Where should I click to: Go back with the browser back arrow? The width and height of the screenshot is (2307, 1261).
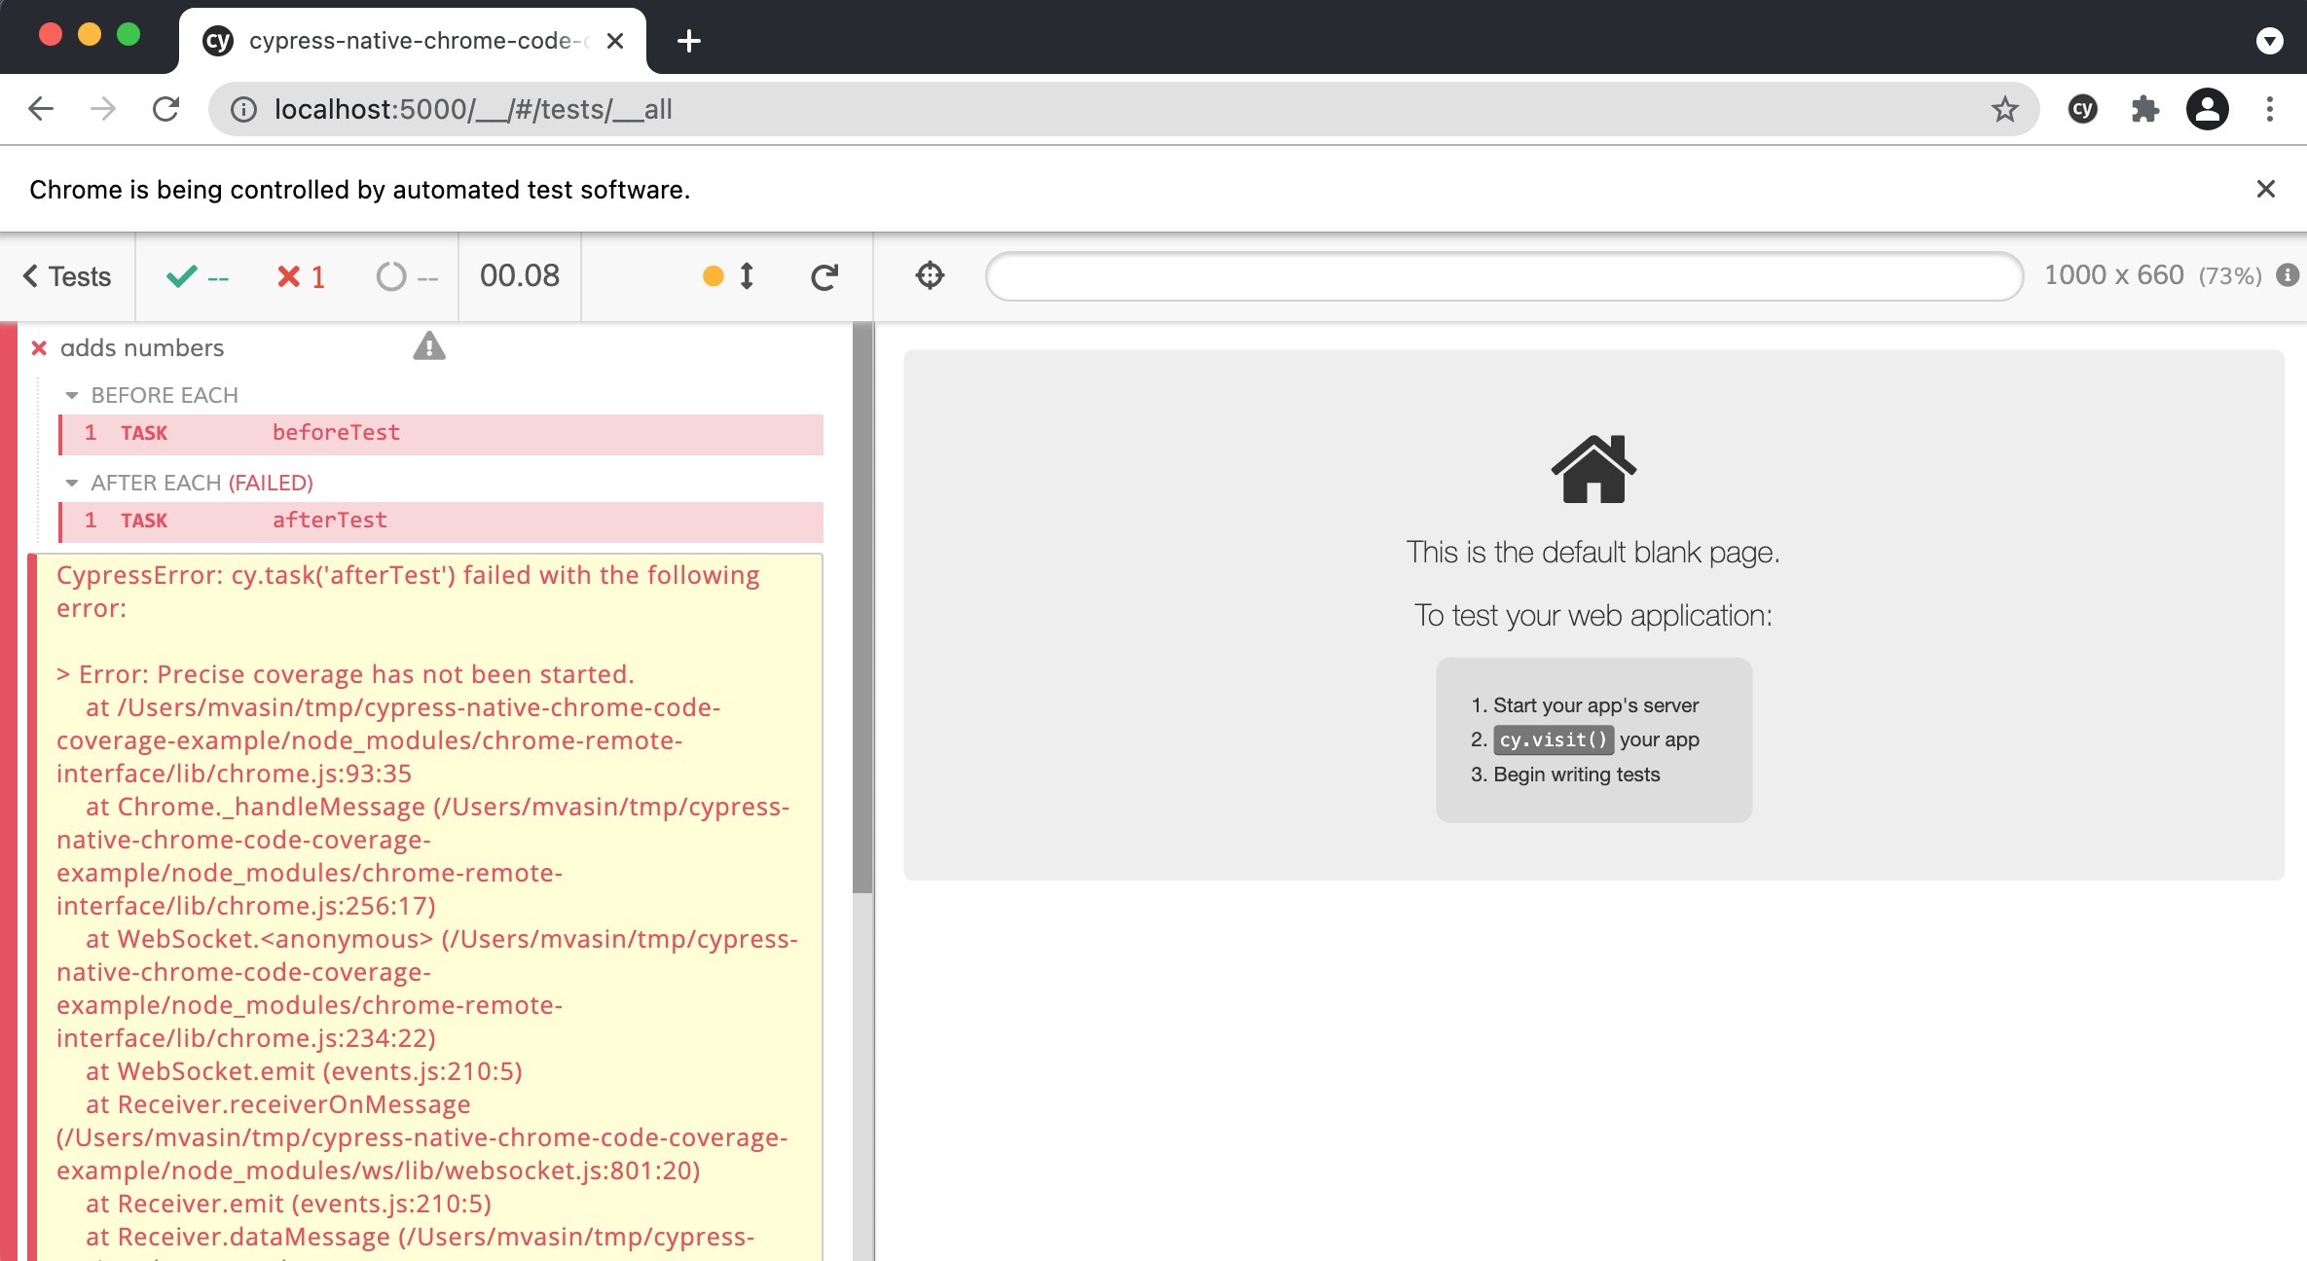[x=41, y=109]
